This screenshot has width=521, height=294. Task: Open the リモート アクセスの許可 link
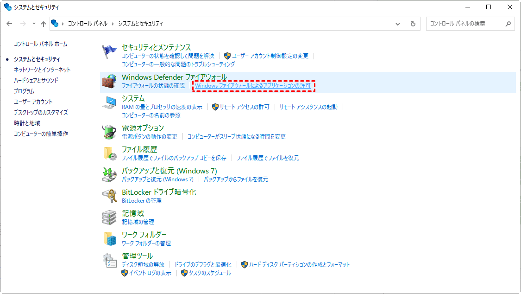click(x=245, y=107)
